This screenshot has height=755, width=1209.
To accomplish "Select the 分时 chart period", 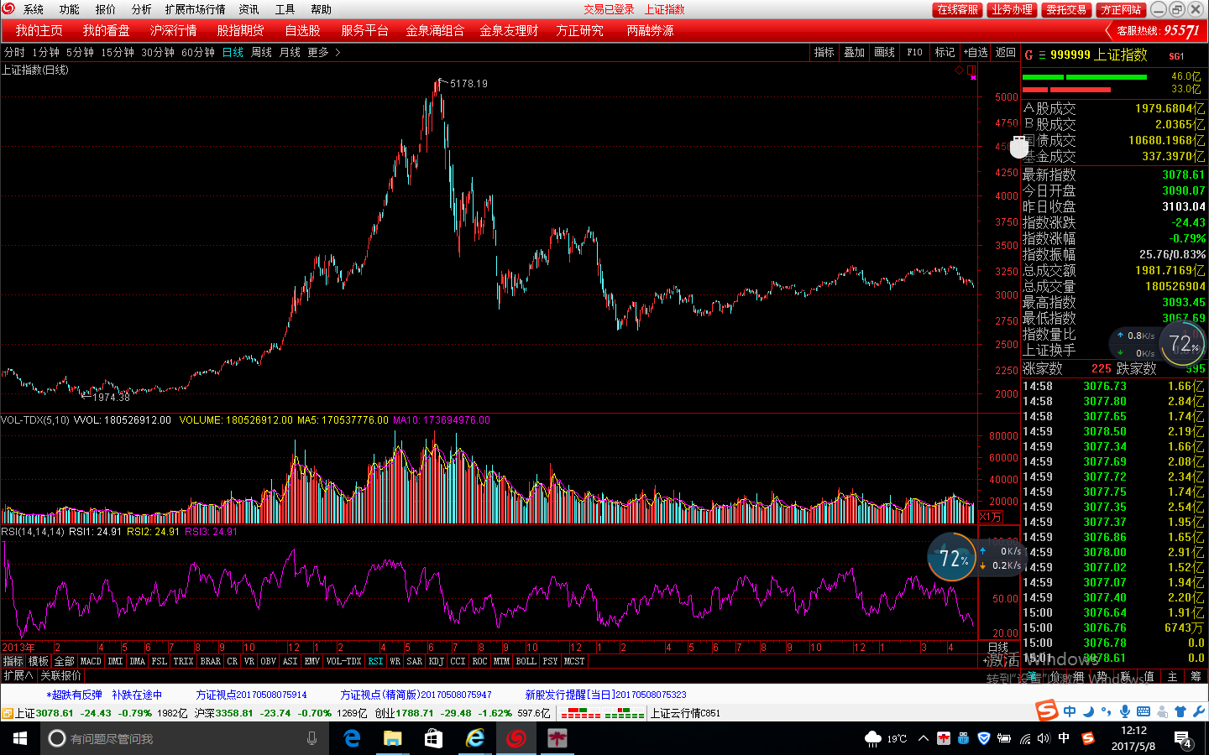I will [x=14, y=52].
